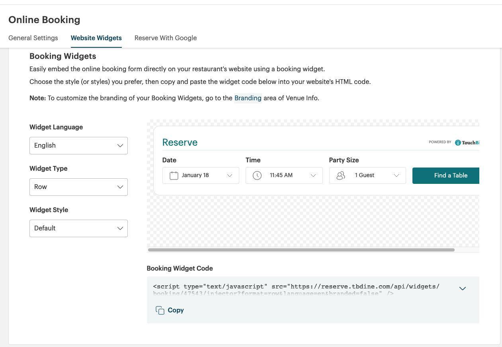This screenshot has width=502, height=347.
Task: Click the calendar icon in the Date selector
Action: (x=174, y=175)
